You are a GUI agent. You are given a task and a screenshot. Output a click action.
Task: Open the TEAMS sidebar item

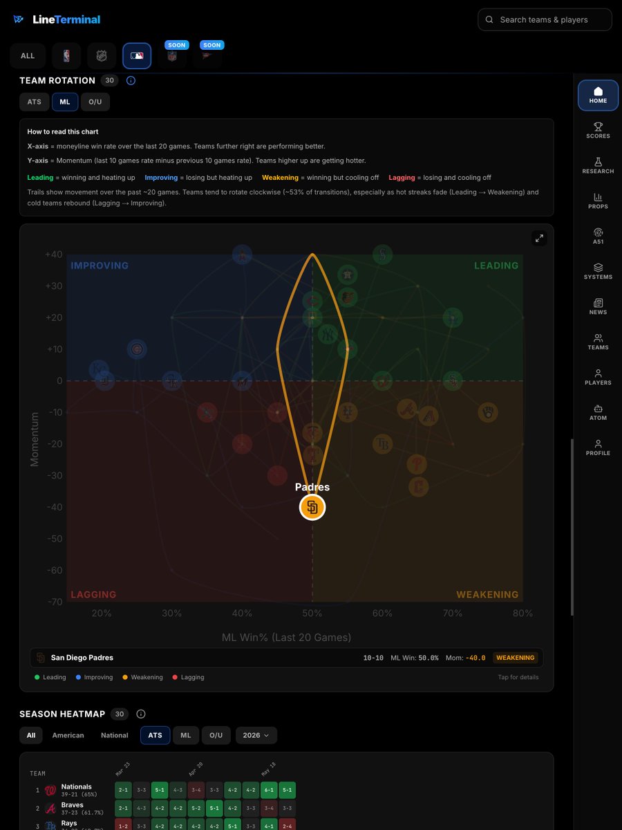598,342
